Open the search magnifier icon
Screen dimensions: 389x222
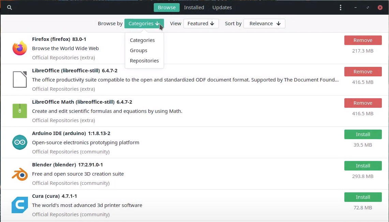[x=10, y=8]
